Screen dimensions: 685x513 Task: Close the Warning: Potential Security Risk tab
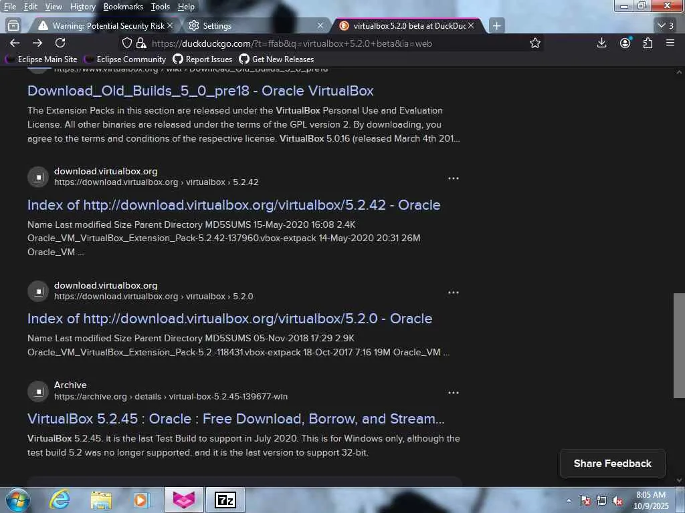[x=170, y=26]
